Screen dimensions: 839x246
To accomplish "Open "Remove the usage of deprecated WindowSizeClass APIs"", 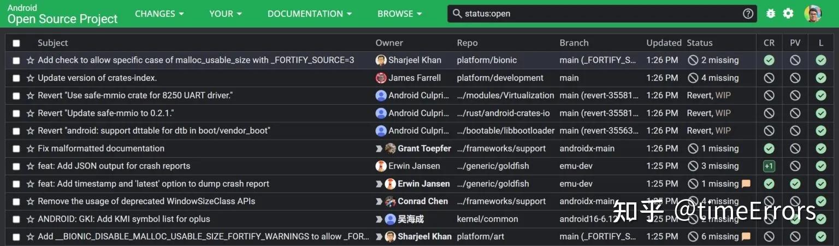I will click(146, 201).
